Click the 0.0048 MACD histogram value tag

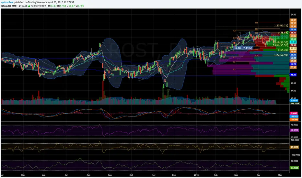[x=294, y=113]
